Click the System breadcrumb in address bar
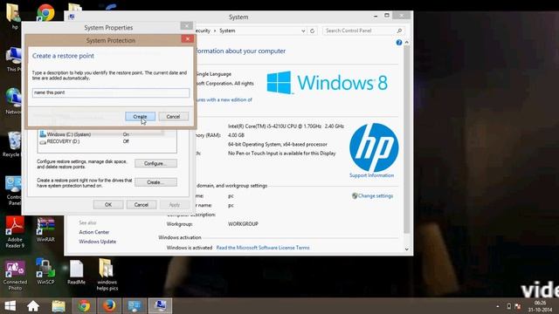The image size is (559, 314). [227, 31]
